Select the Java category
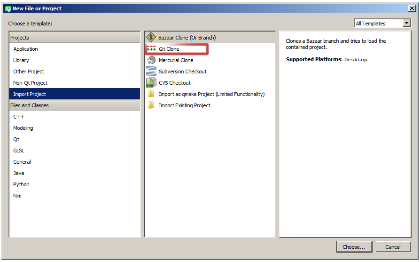Viewport: 420px width, 262px height. pyautogui.click(x=75, y=173)
